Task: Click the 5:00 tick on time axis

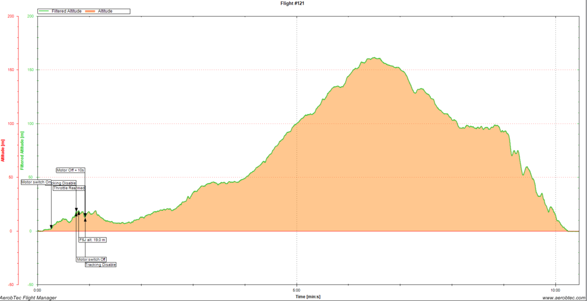Action: tap(296, 290)
